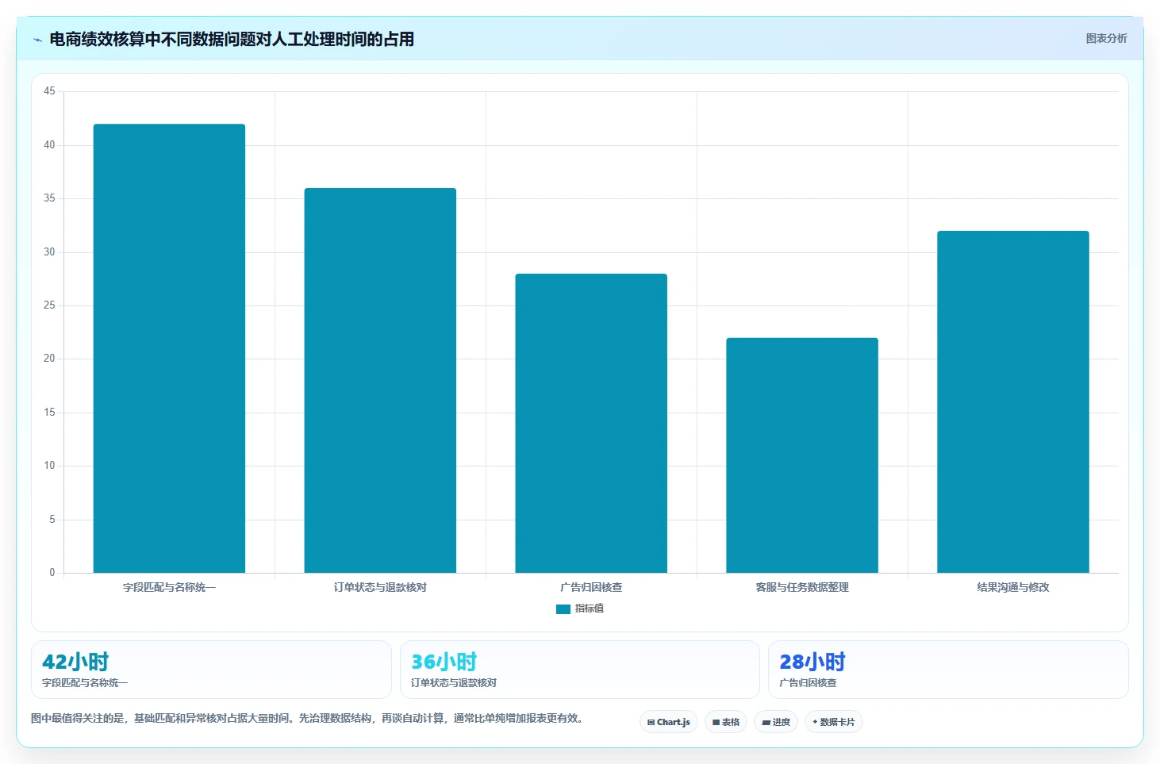Click the 数据卡片 tag pill
This screenshot has width=1160, height=764.
point(834,722)
